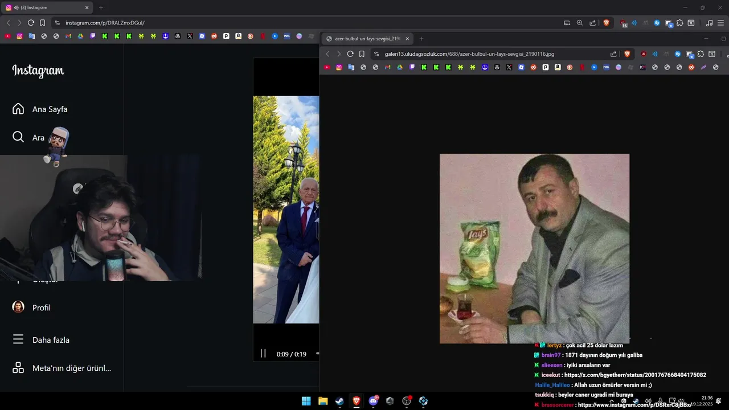729x410 pixels.
Task: Switch to the azer-bulbul-un-lays-sevgisi tab
Action: (x=367, y=39)
